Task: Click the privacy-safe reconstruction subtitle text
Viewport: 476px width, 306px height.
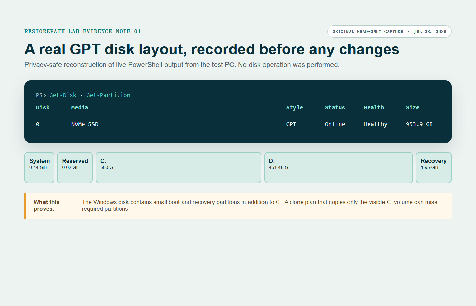Action: tap(182, 65)
